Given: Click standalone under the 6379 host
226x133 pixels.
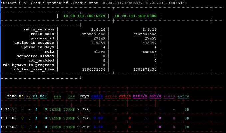Looking at the screenshot, I should (94, 34).
